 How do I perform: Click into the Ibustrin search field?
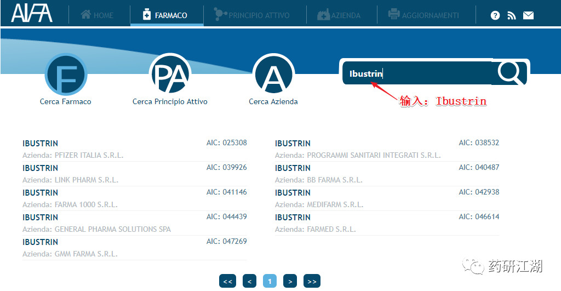(417, 73)
